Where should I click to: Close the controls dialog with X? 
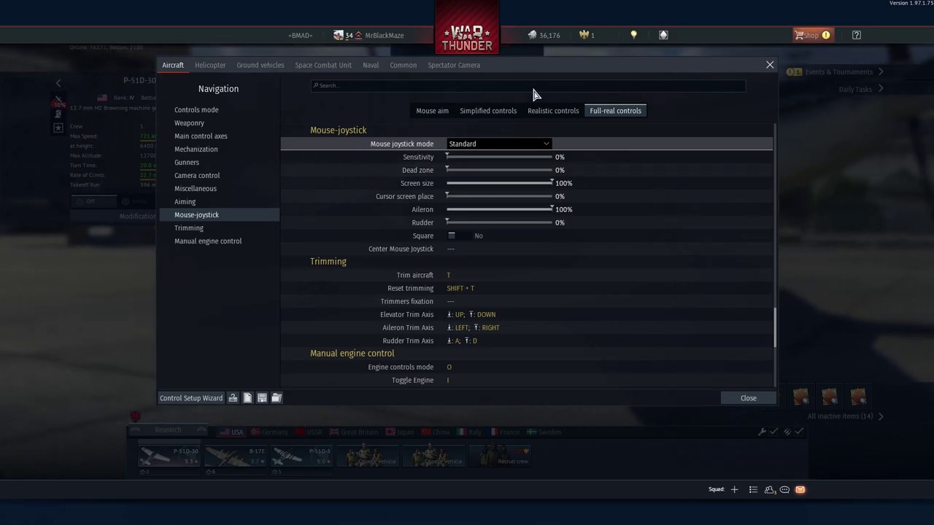[x=770, y=65]
